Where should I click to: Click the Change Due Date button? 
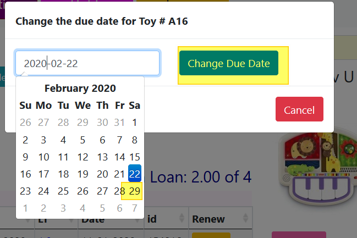(x=229, y=63)
